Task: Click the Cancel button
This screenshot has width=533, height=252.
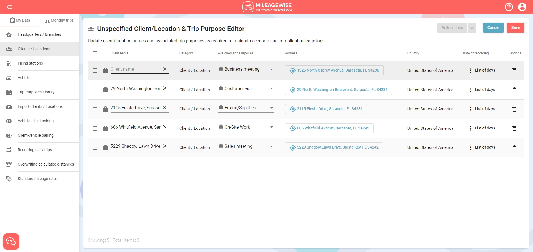Action: pyautogui.click(x=493, y=28)
